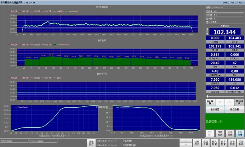Click the upper log entry dated 2018/11/19
Image resolution: width=245 pixels, height=147 pixels.
click(138, 141)
